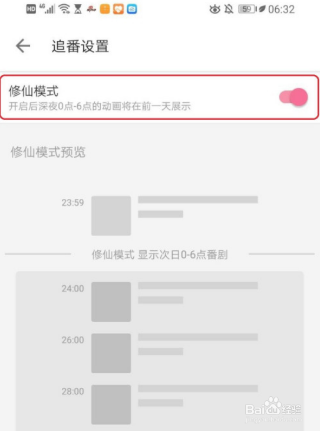Go back using the arrow icon

point(23,45)
